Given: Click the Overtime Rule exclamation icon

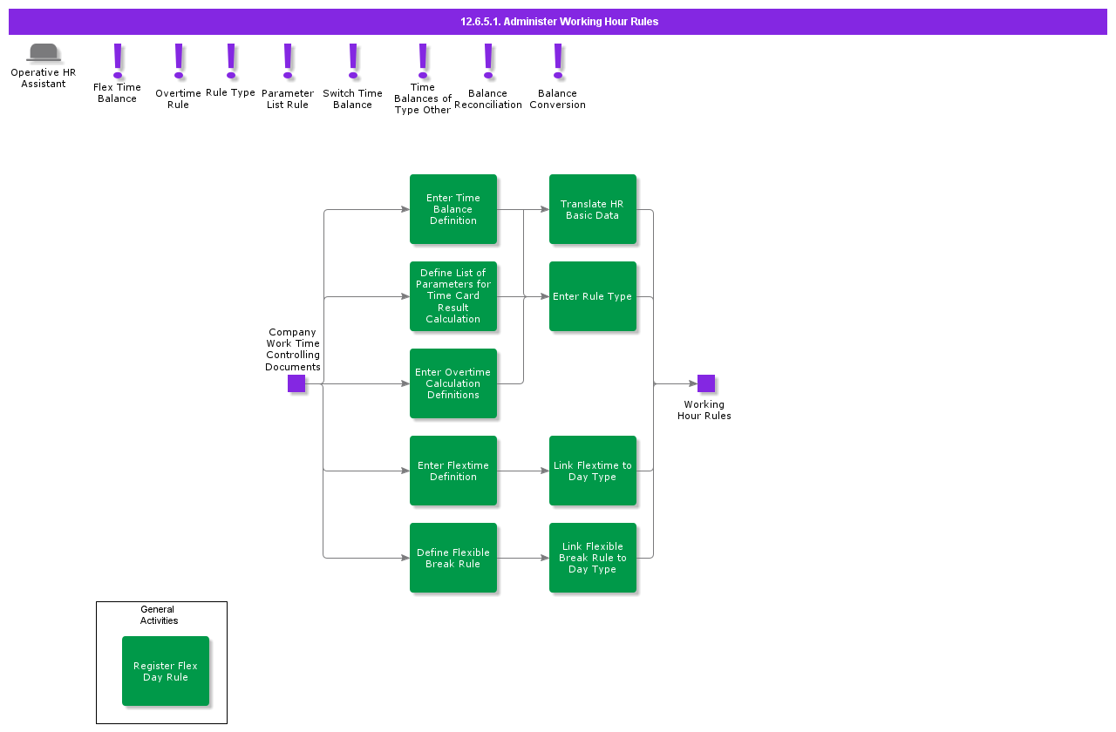Looking at the screenshot, I should point(179,61).
